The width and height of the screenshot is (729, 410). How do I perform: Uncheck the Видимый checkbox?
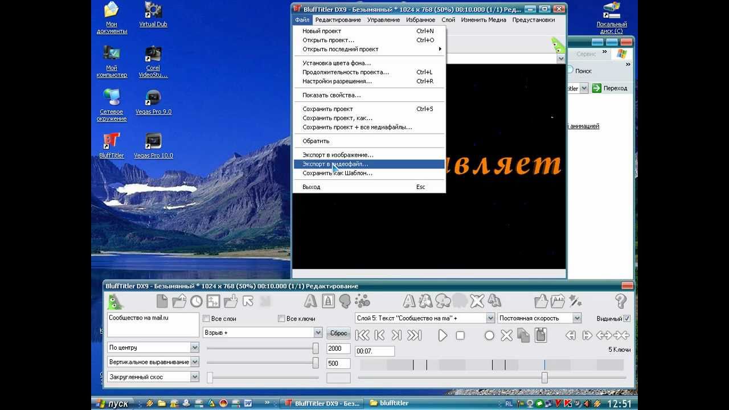[x=627, y=318]
